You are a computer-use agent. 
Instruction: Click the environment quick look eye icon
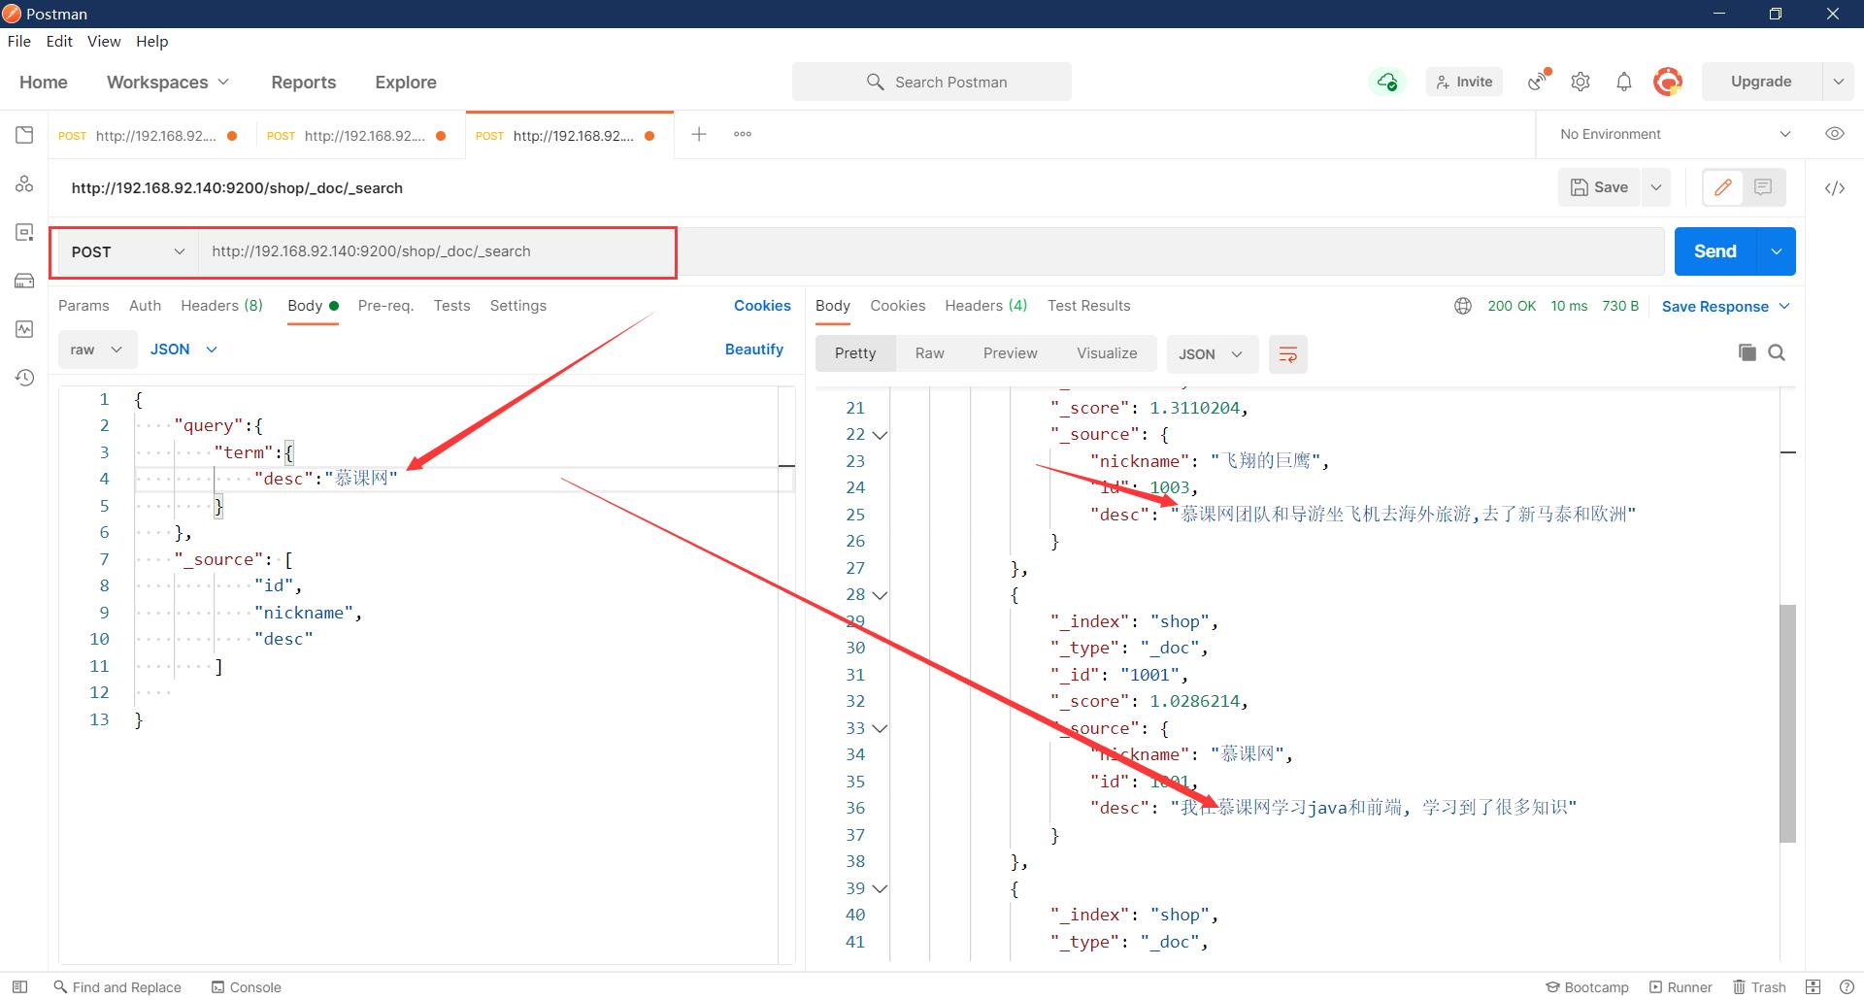click(1835, 134)
